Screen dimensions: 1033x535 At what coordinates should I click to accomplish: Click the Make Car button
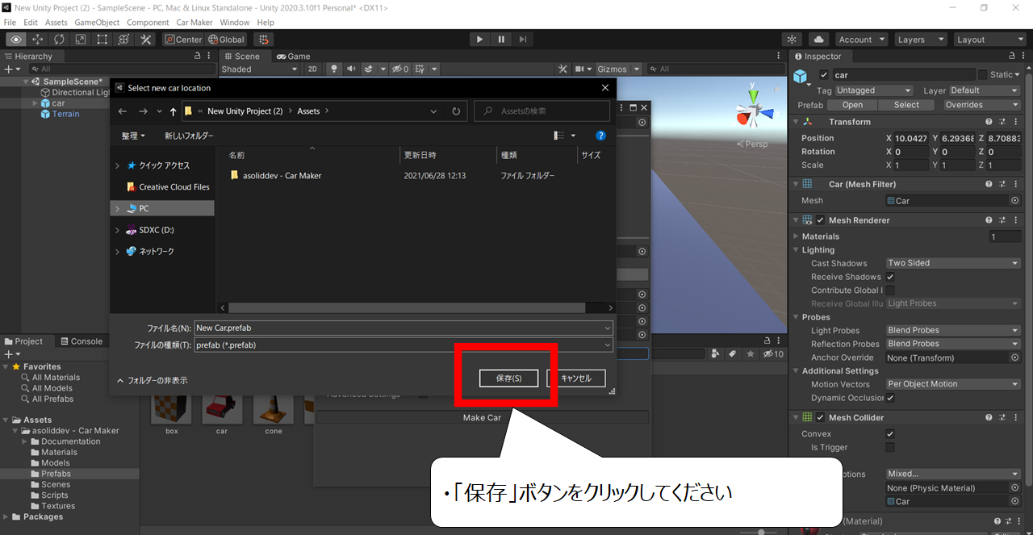482,417
